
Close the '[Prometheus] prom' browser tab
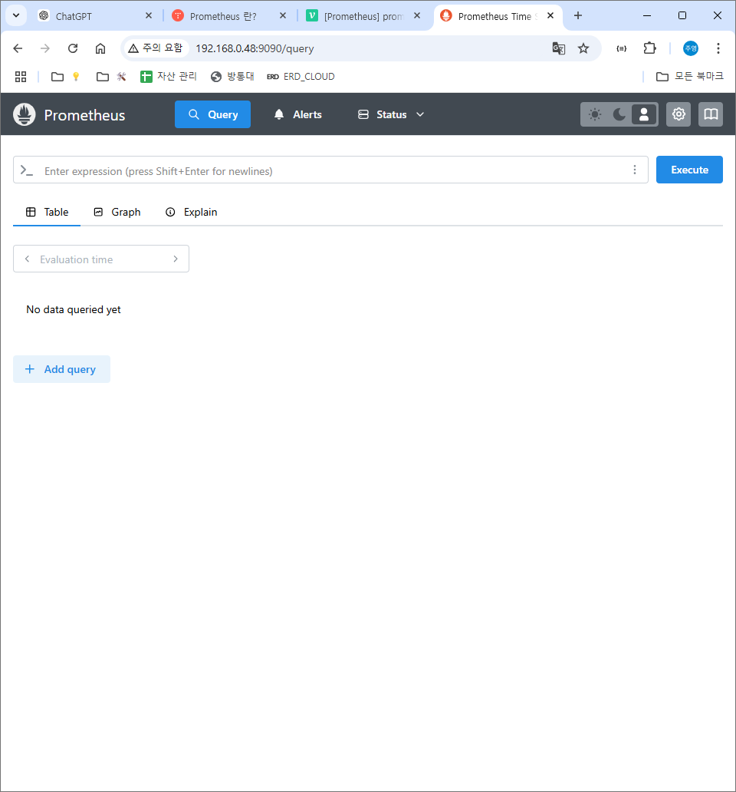coord(416,15)
